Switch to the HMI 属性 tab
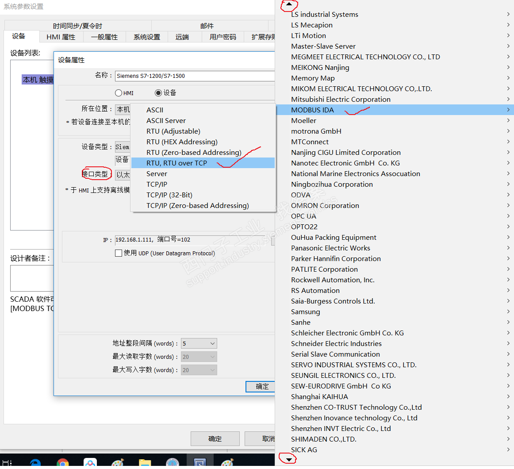The height and width of the screenshot is (469, 514). [x=61, y=37]
